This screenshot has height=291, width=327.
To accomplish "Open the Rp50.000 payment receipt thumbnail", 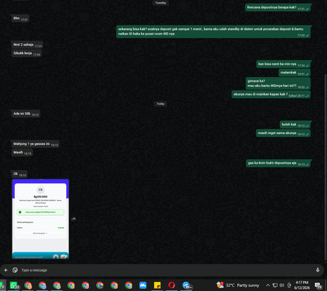I will (41, 219).
